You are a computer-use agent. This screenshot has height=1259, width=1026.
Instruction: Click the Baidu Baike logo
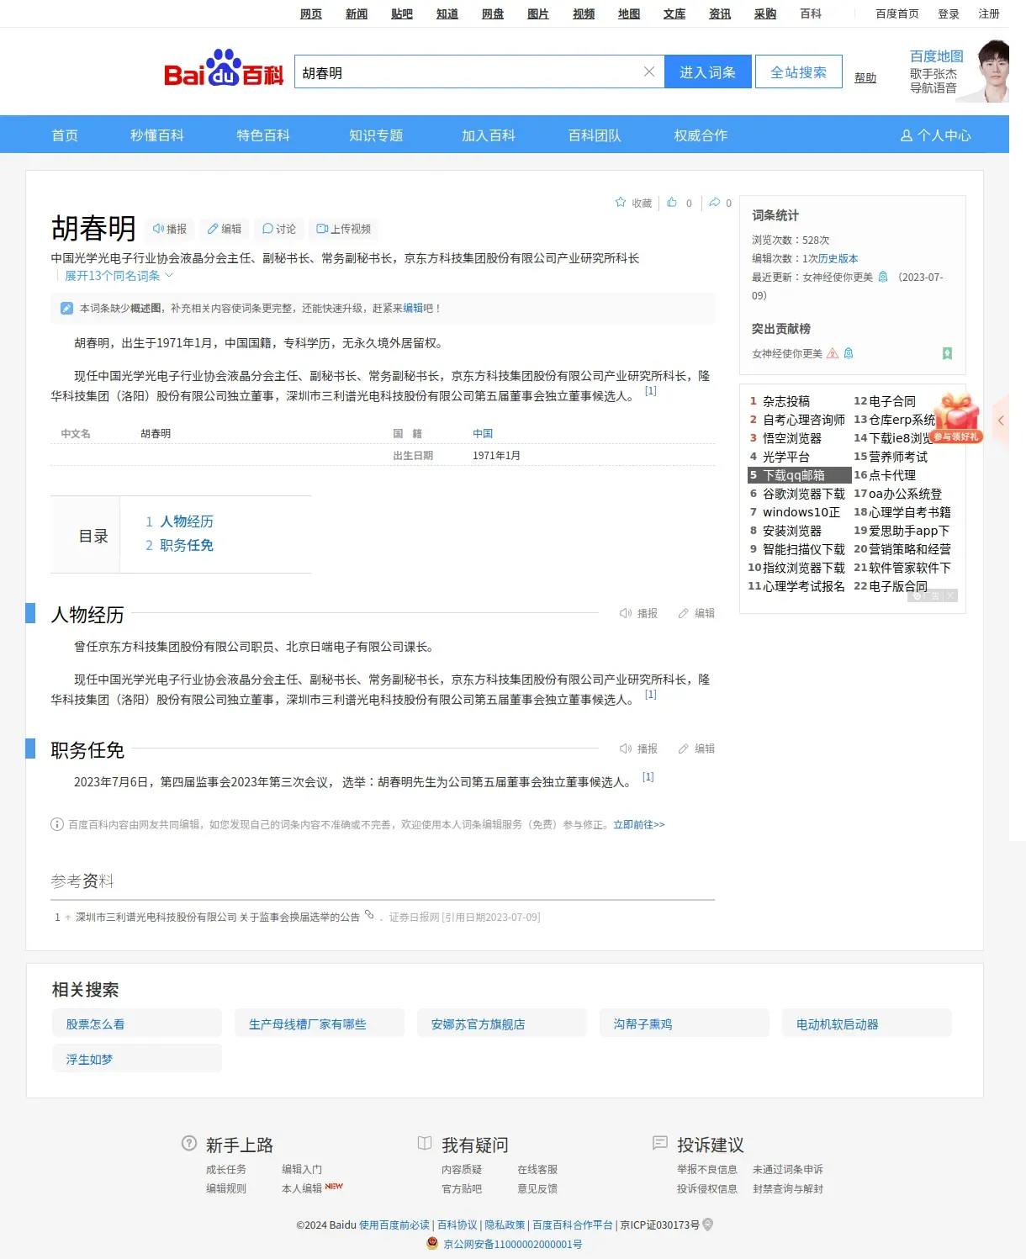tap(224, 69)
